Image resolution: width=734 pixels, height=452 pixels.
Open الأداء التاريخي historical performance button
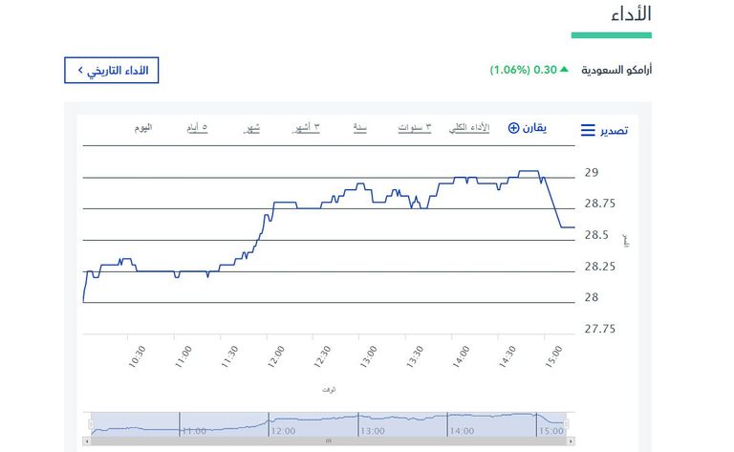(x=112, y=71)
